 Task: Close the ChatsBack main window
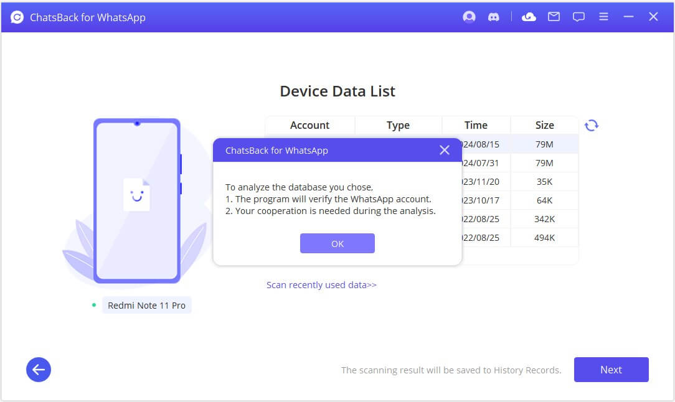[653, 17]
